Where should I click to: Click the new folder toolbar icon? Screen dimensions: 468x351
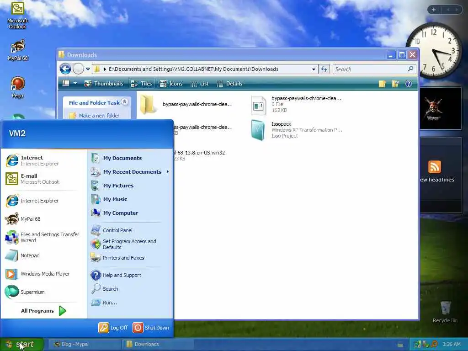tap(382, 84)
